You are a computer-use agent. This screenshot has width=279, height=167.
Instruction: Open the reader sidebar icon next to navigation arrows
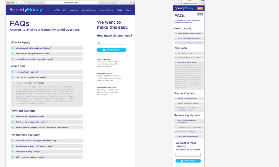25,2
